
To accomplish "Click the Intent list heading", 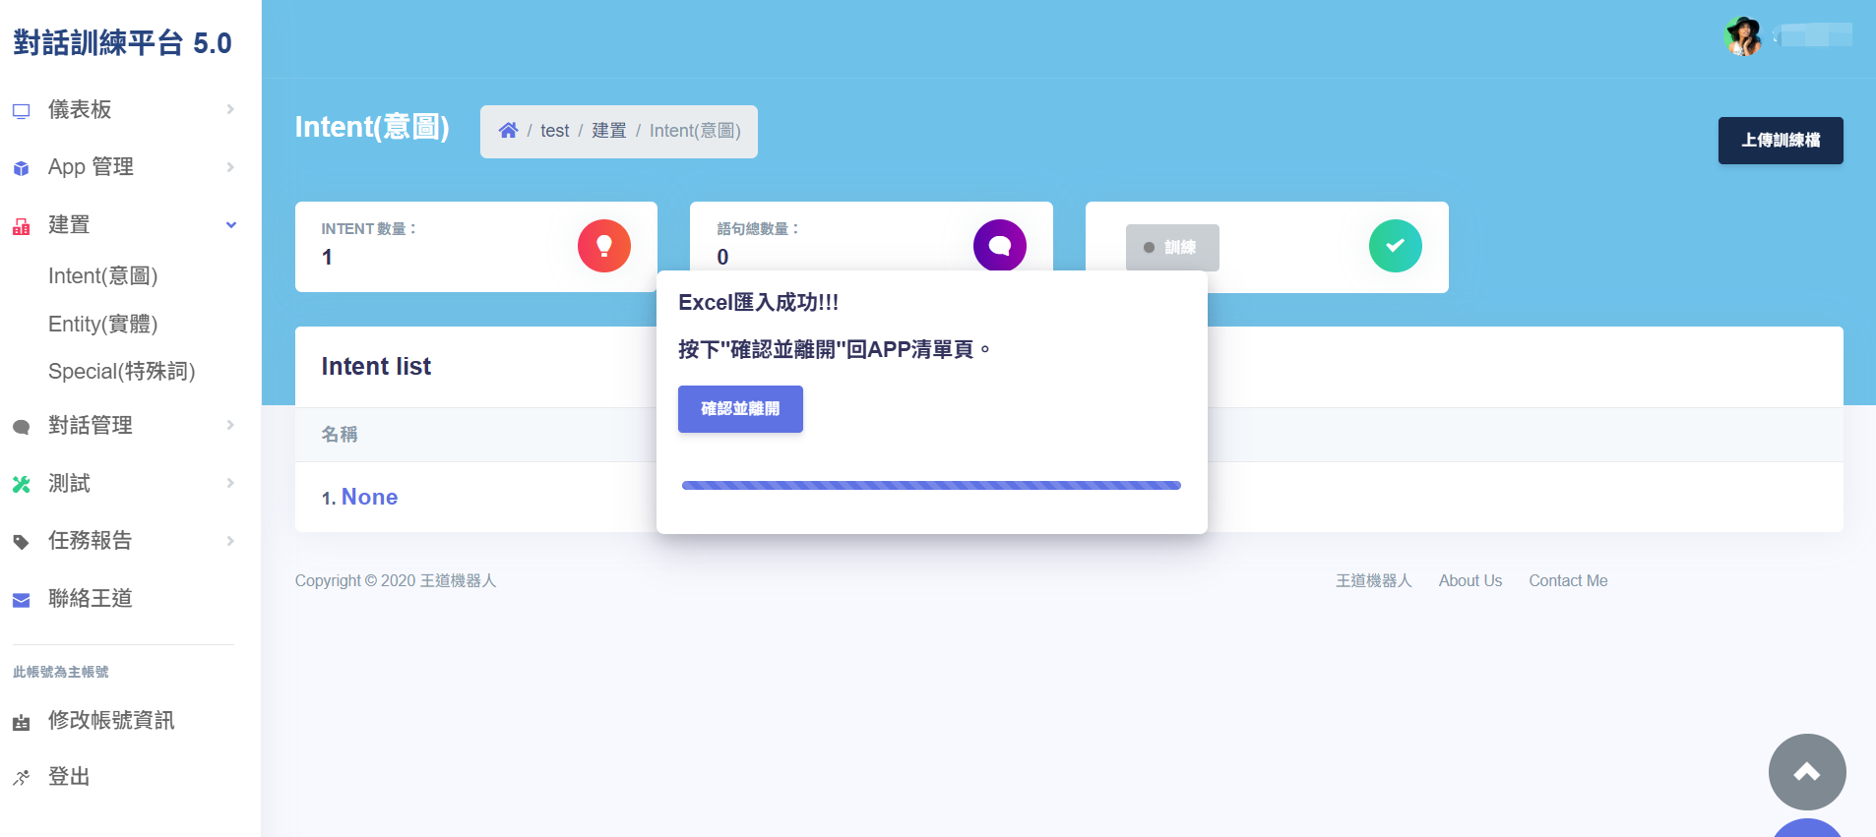I will (376, 367).
